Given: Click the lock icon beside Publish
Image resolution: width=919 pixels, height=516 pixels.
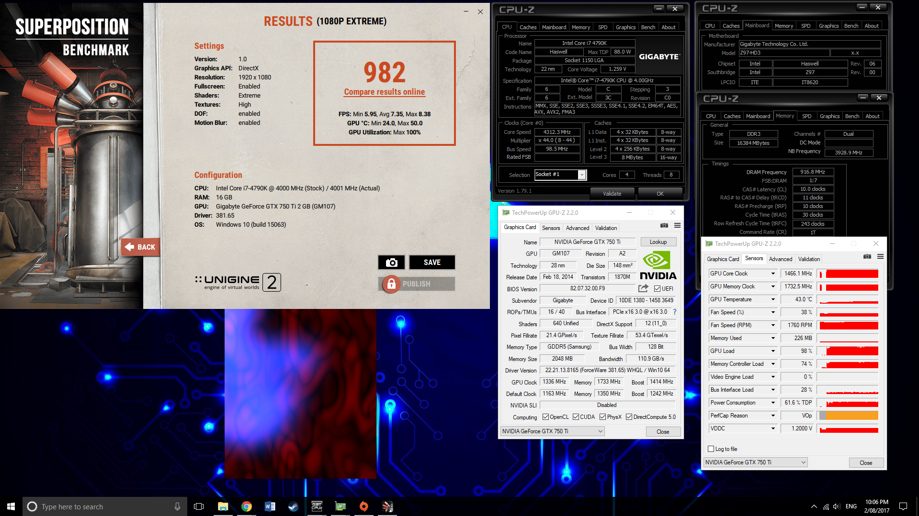Looking at the screenshot, I should tap(391, 284).
